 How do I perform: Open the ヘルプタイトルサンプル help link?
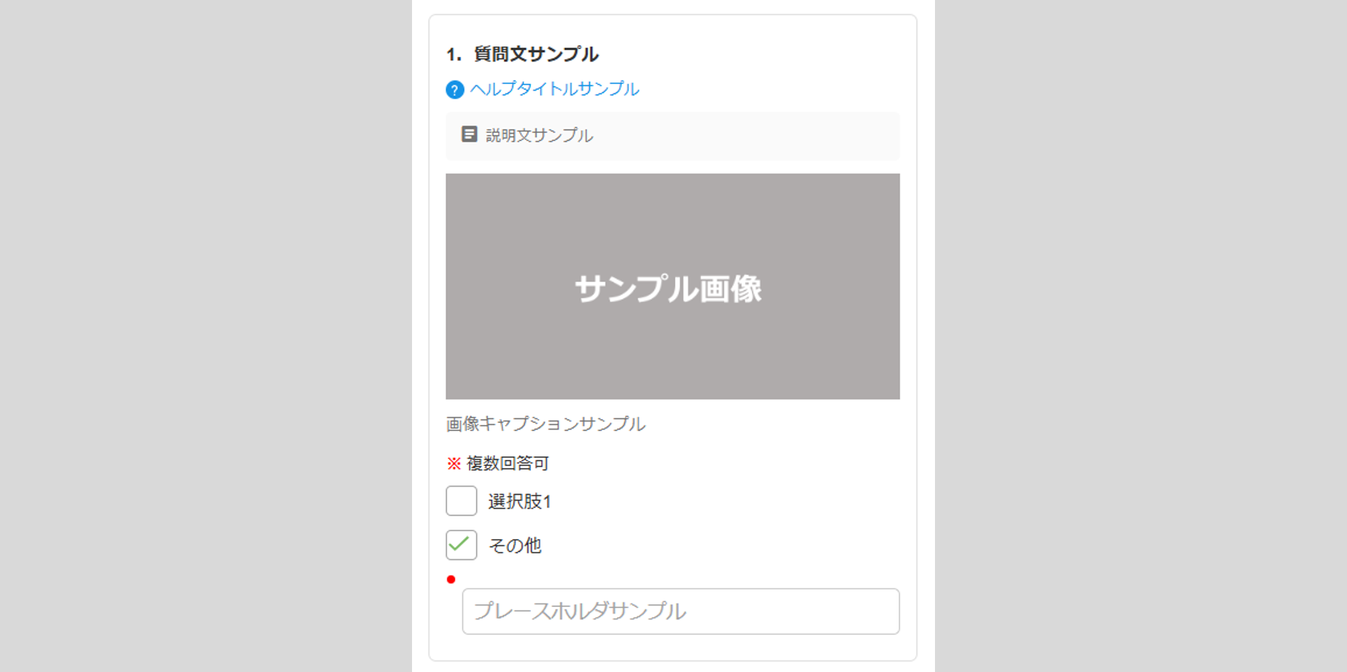[x=555, y=89]
